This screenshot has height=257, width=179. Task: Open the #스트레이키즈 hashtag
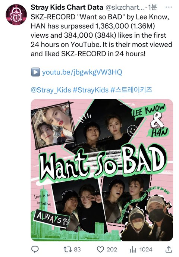tap(131, 90)
